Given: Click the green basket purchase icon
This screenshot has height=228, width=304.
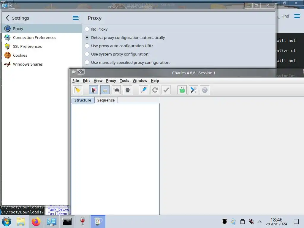Looking at the screenshot, I should point(182,90).
